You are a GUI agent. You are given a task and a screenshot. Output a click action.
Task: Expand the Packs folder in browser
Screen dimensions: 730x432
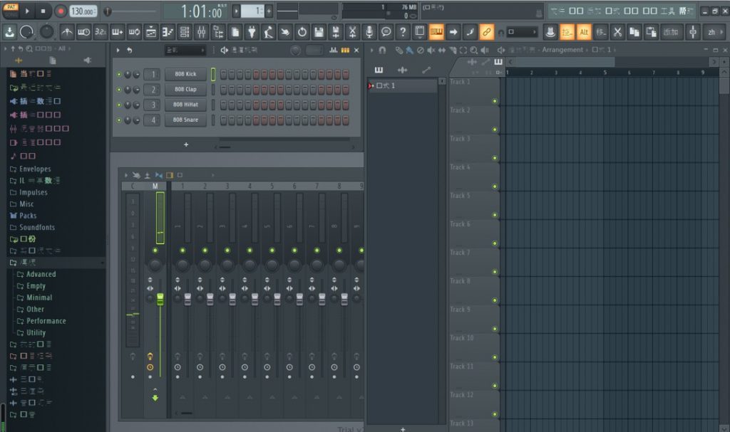(28, 216)
